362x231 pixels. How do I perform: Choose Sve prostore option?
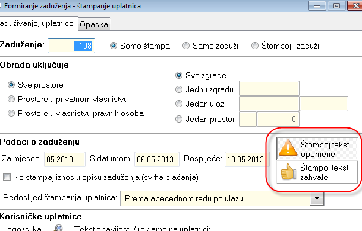tap(11, 85)
